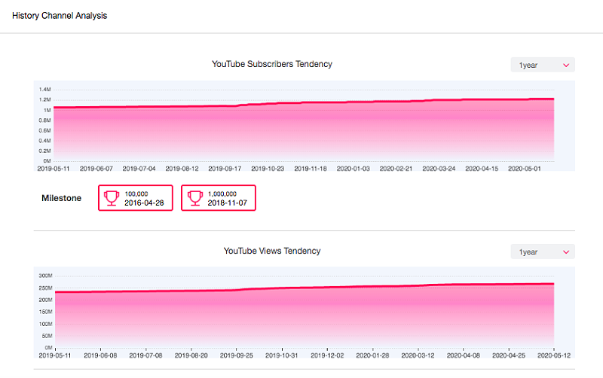This screenshot has height=378, width=603.
Task: Click the YouTube Views Tendency title
Action: click(x=272, y=251)
